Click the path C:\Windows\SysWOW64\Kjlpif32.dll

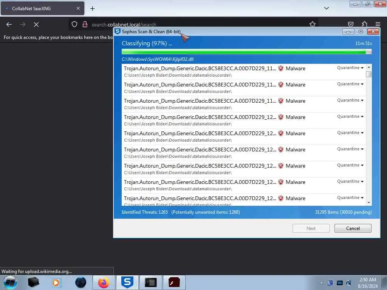coord(158,59)
